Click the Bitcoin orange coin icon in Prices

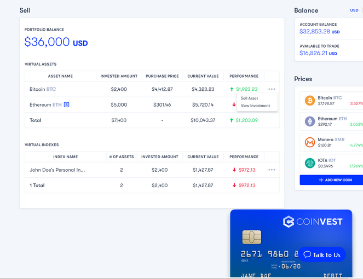click(310, 101)
